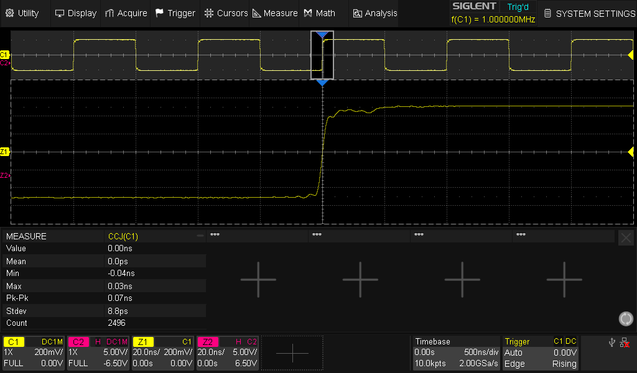Click the USB device status icon
Screen dimensions: 637x373
tap(611, 342)
